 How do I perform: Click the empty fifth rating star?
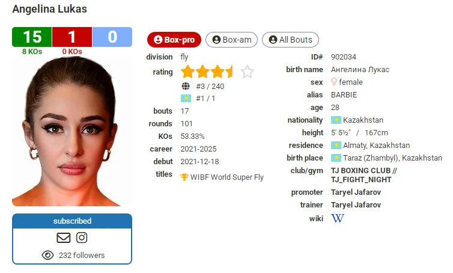248,72
